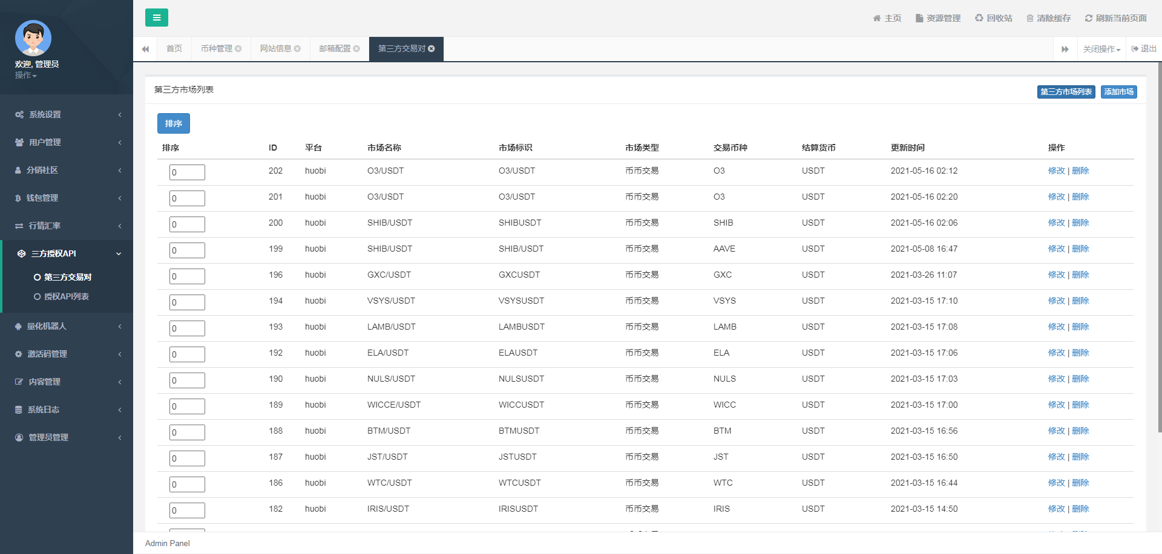This screenshot has height=554, width=1162.
Task: Click the 系统设置 gears icon
Action: [19, 114]
